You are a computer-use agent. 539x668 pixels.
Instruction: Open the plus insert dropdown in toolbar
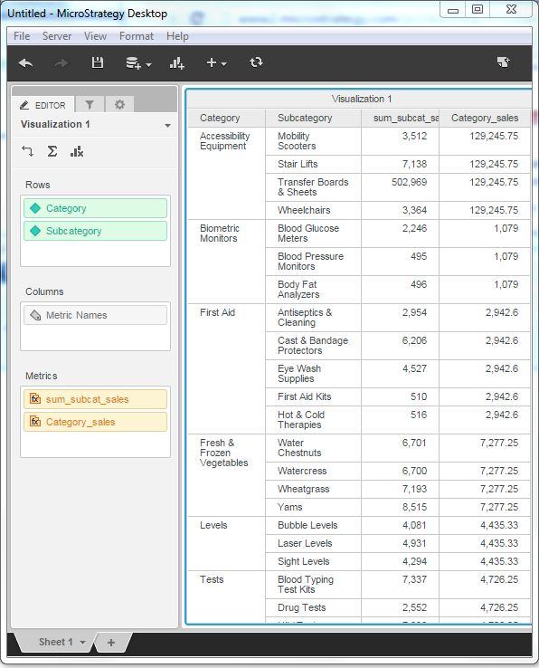216,63
